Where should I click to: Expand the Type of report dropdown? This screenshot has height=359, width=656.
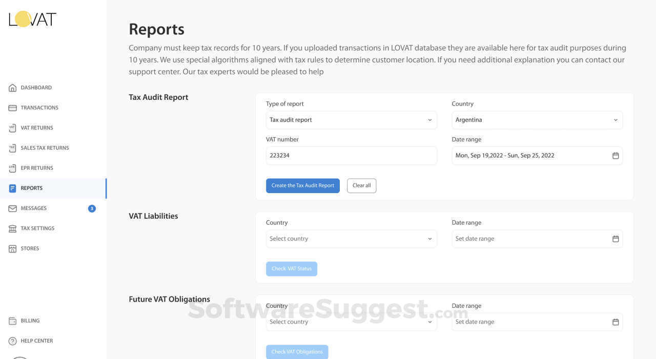[x=351, y=120]
